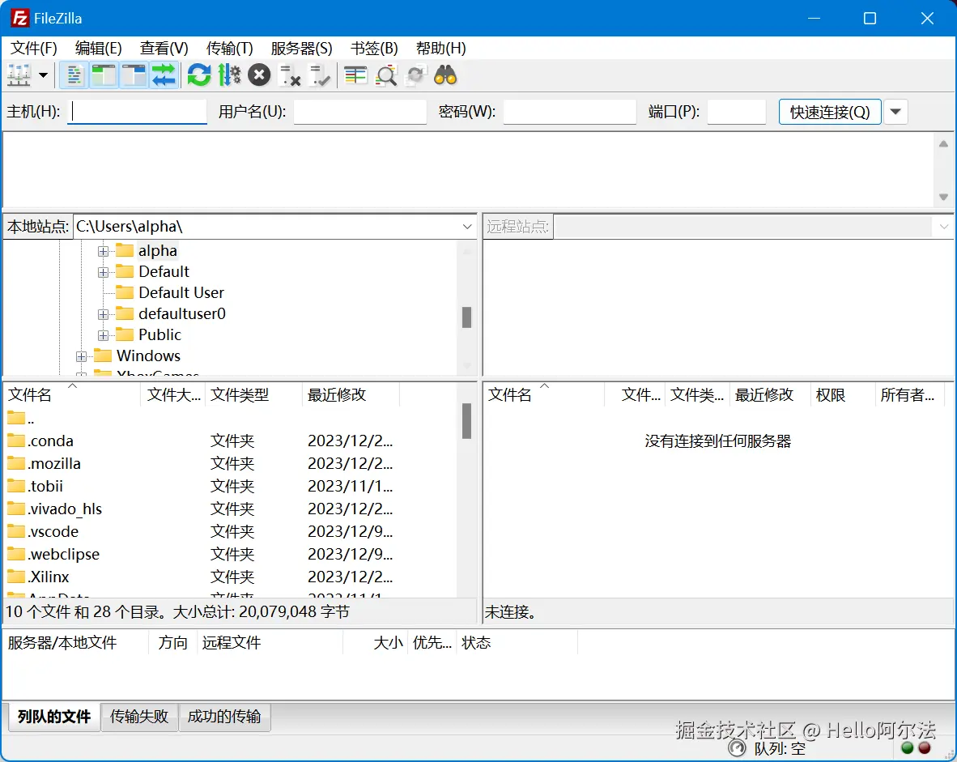
Task: Select the .webclipse folder row
Action: coord(231,554)
